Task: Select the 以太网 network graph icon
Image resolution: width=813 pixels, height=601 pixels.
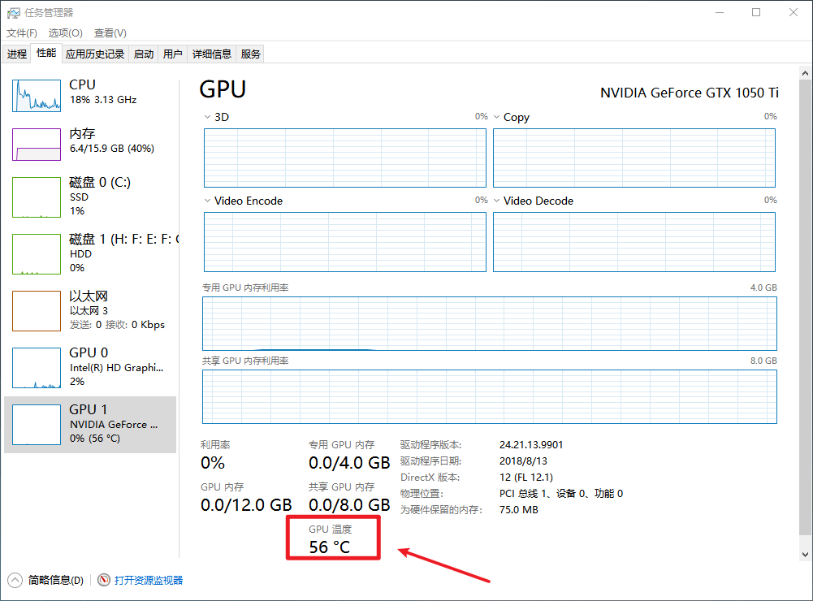Action: pos(37,311)
